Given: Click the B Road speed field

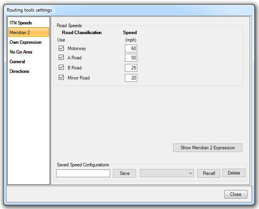Looking at the screenshot, I should pos(131,68).
